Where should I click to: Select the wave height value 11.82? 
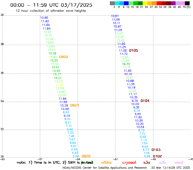point(138,117)
